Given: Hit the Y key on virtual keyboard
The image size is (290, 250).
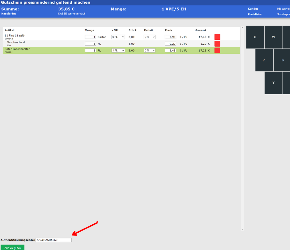Looking at the screenshot, I should 273,83.
